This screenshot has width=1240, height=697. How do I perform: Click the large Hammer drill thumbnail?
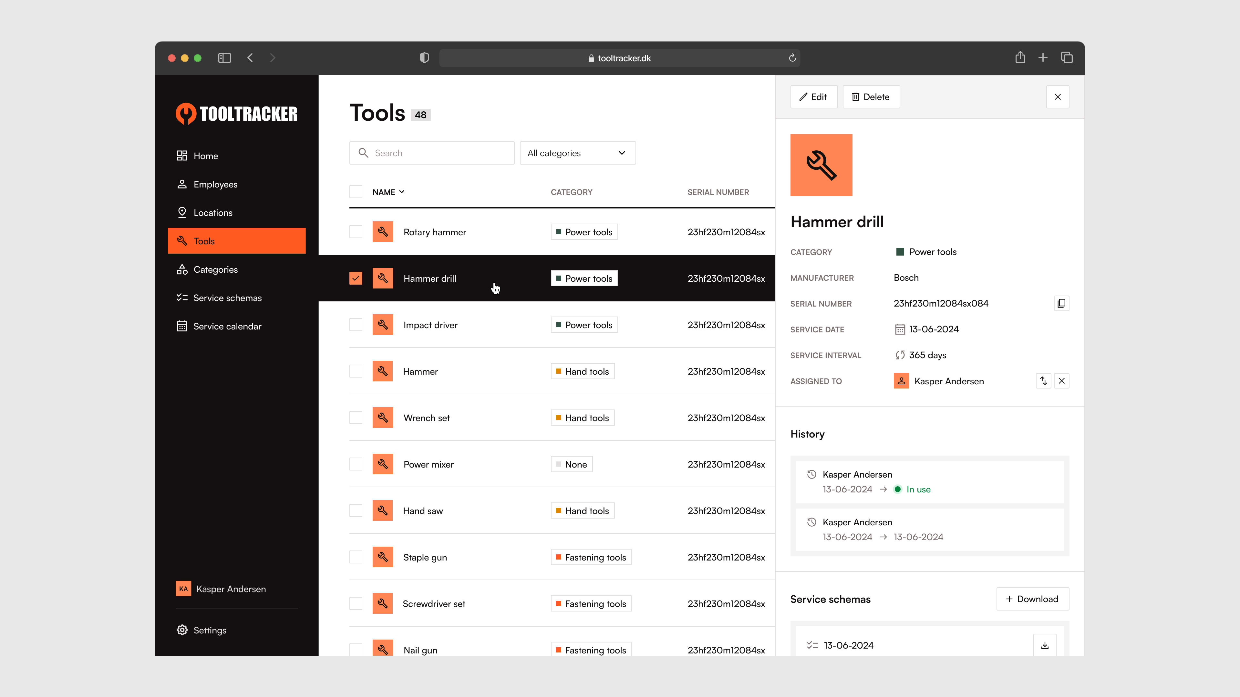(x=821, y=165)
